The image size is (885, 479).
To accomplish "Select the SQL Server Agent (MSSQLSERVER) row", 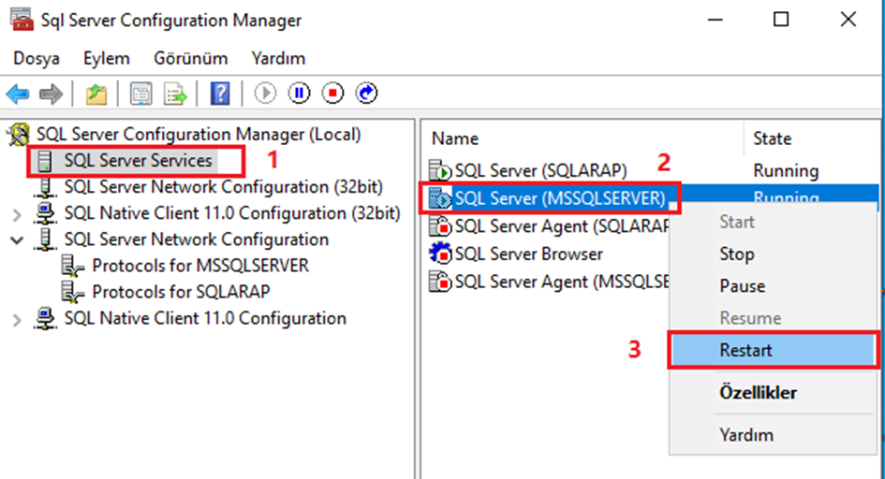I will (562, 282).
